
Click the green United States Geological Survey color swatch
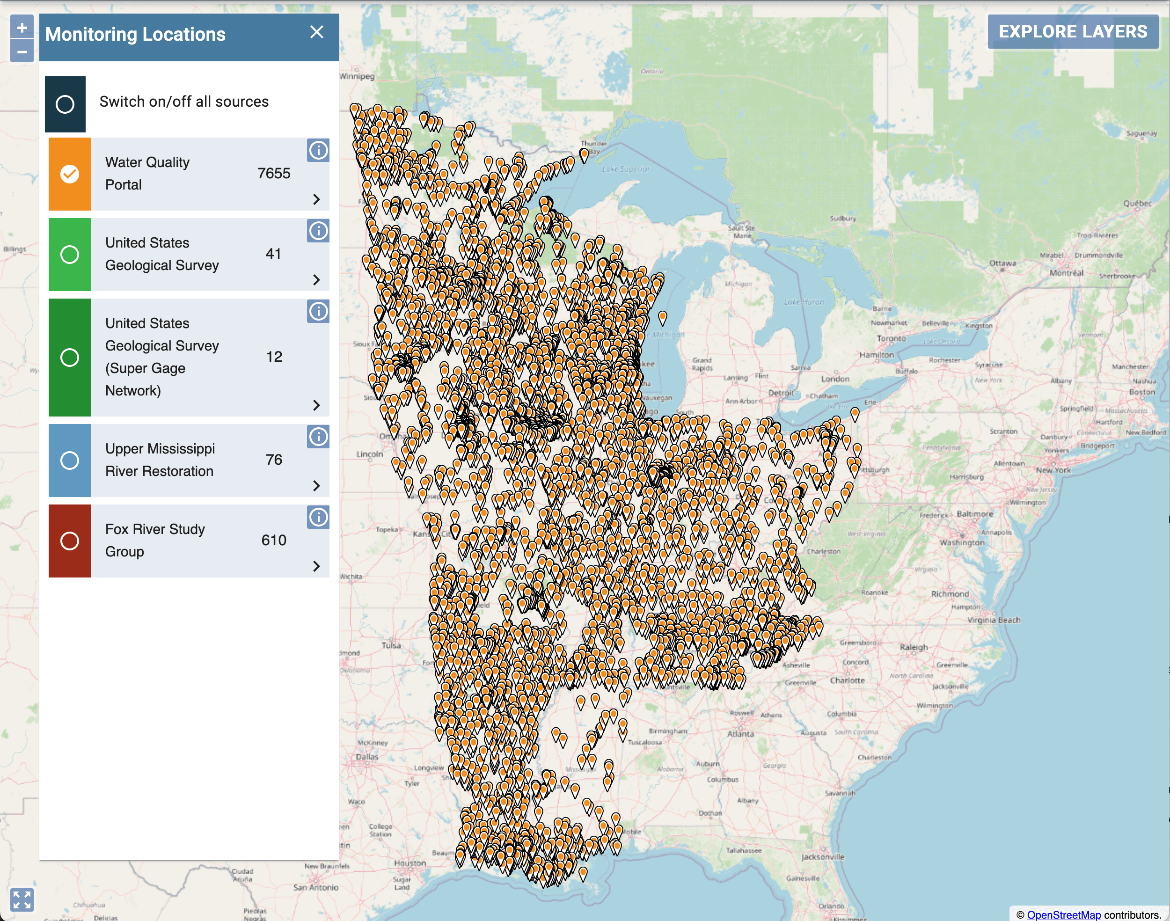click(70, 255)
